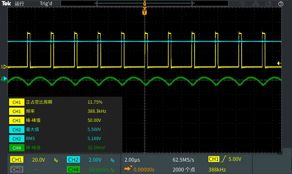Click the 正占空比周期 measurement label
Image resolution: width=292 pixels, height=174 pixels.
pyautogui.click(x=39, y=102)
